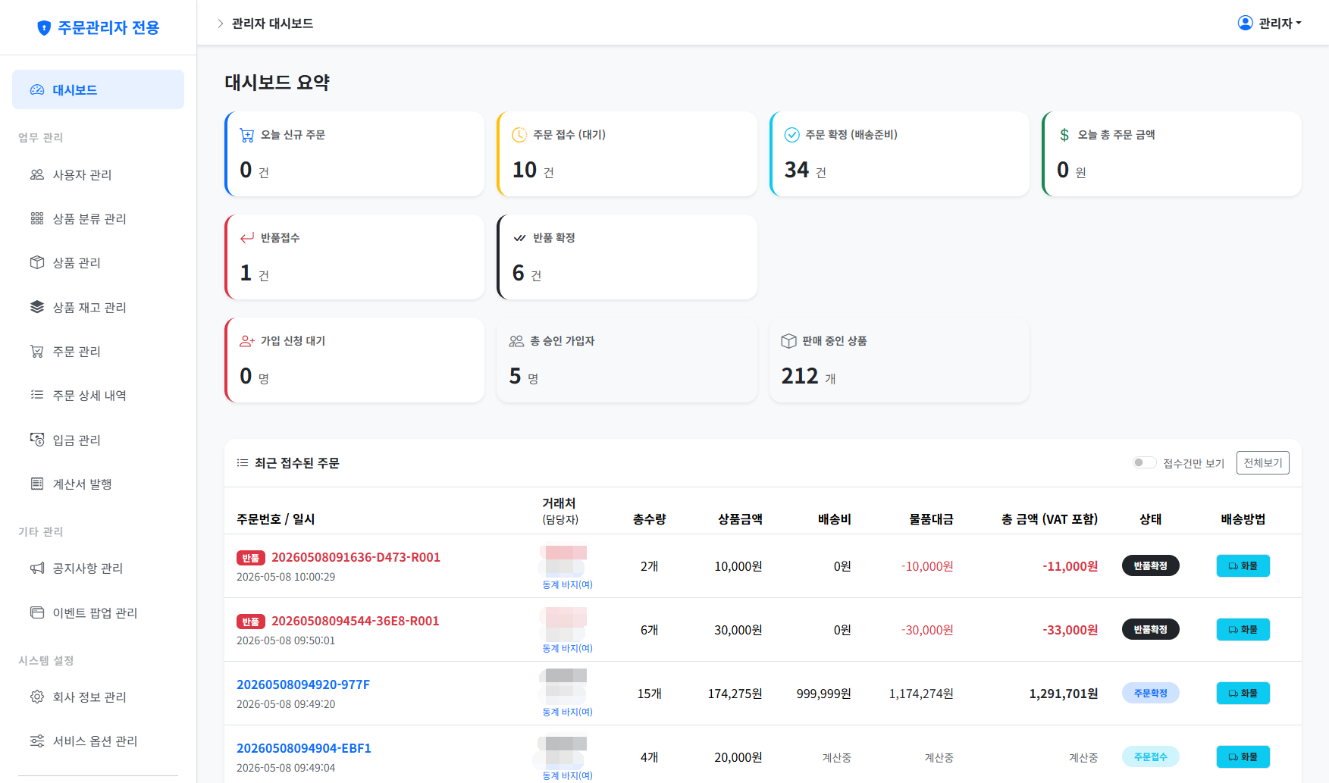
Task: Click the 주문 상세 내역 list icon
Action: (x=37, y=395)
